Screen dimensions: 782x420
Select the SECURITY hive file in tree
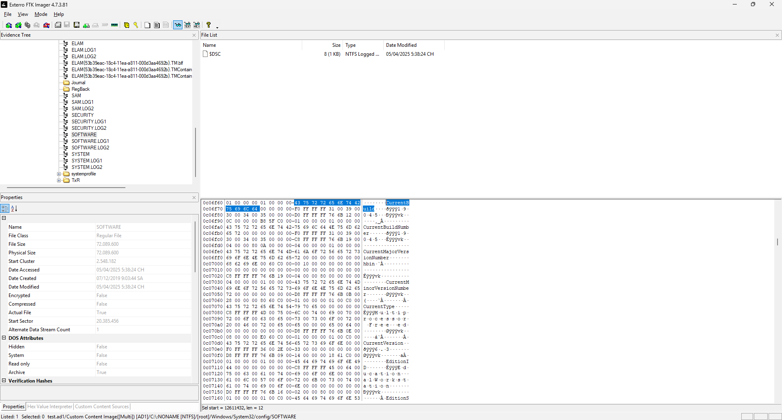(x=82, y=115)
